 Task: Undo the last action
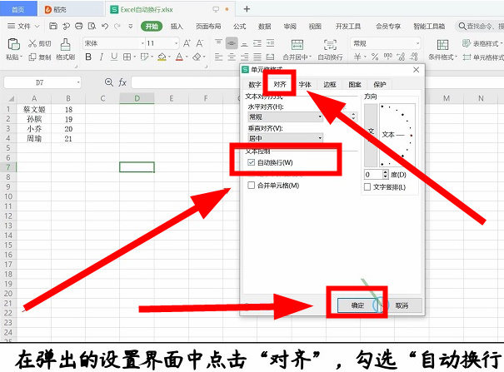pos(105,26)
